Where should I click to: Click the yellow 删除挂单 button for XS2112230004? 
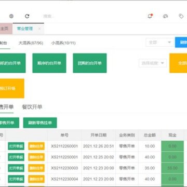tap(36, 179)
